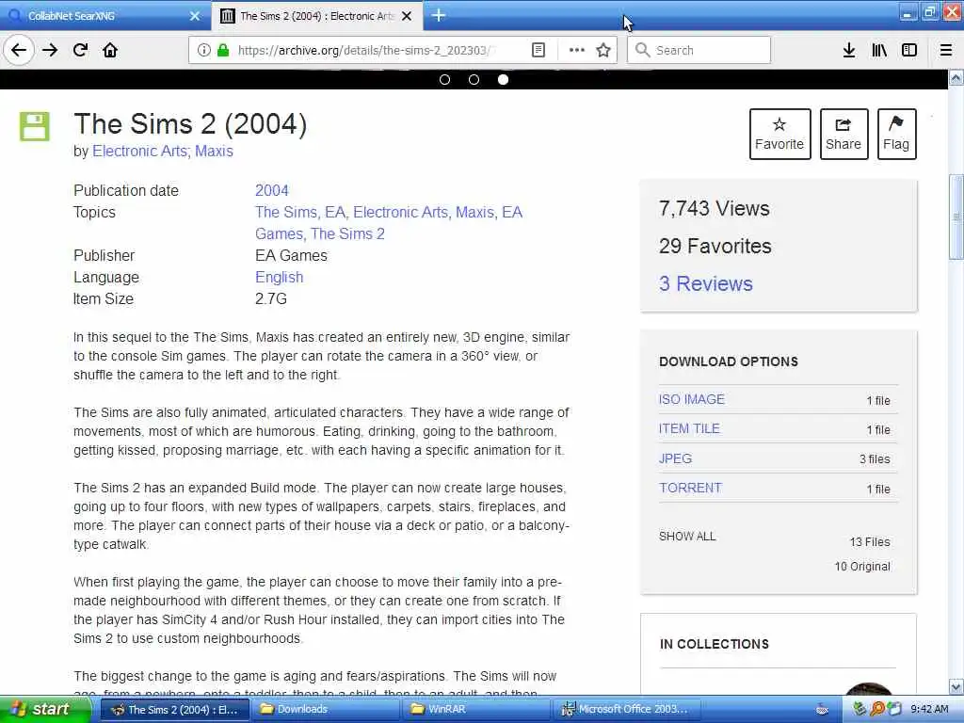The width and height of the screenshot is (964, 723).
Task: Flag this item with Flag button
Action: point(896,134)
